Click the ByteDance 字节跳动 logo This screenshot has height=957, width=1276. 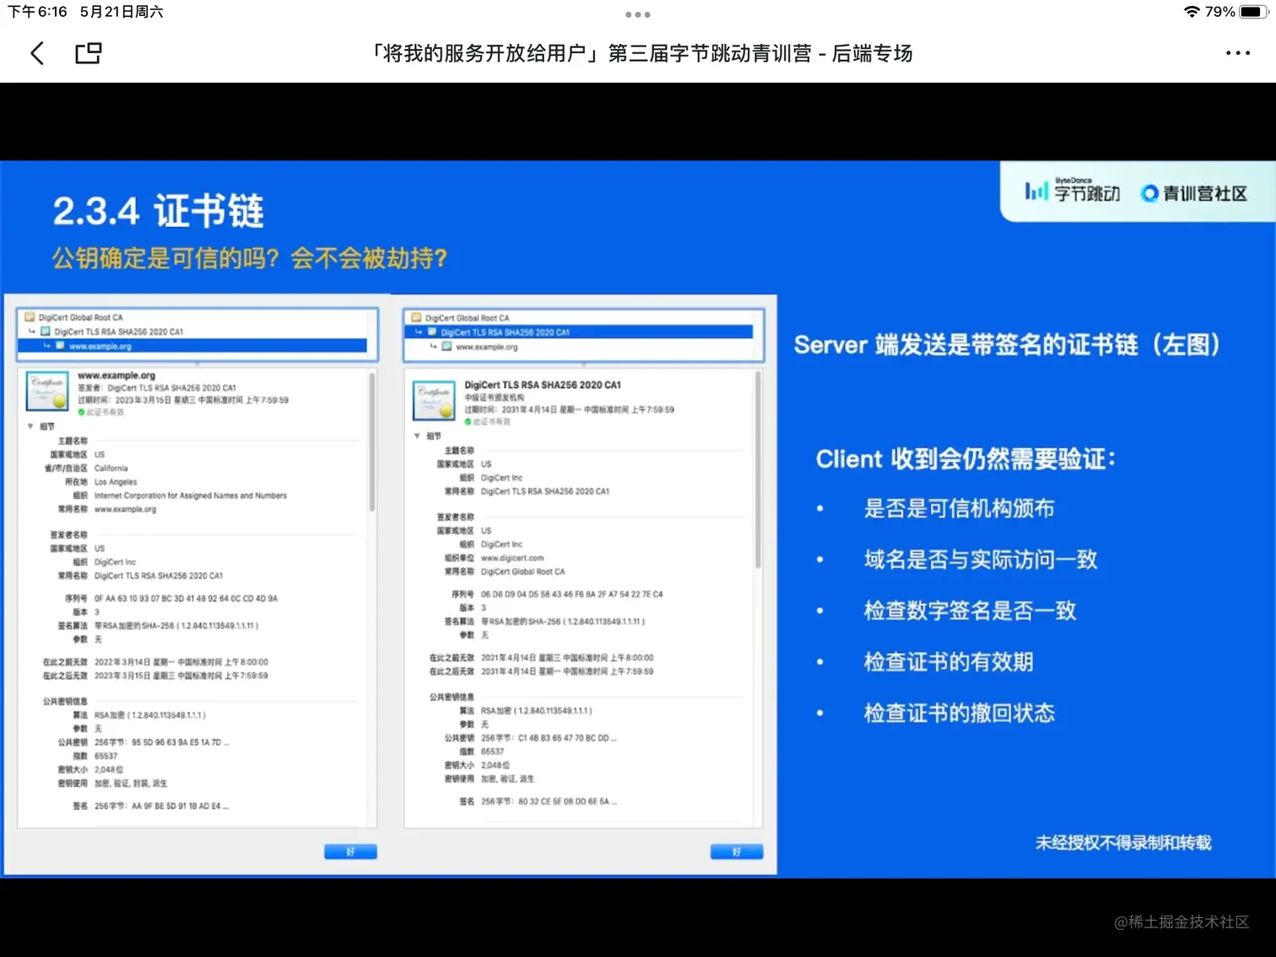(x=1072, y=192)
